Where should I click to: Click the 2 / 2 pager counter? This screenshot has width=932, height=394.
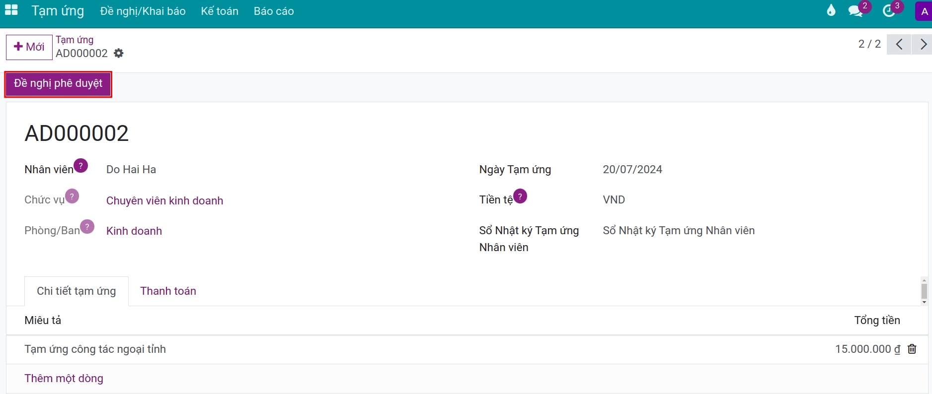869,44
